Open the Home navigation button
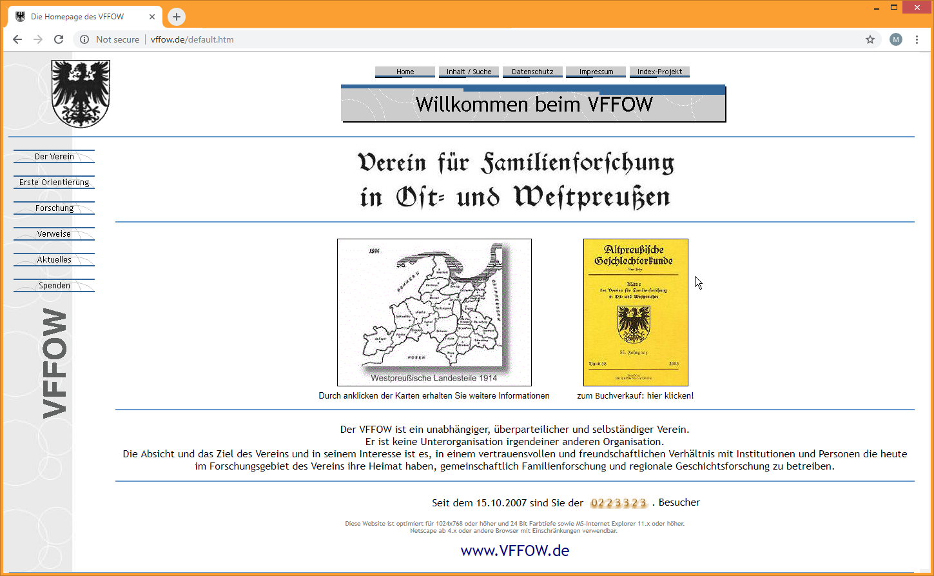 405,72
